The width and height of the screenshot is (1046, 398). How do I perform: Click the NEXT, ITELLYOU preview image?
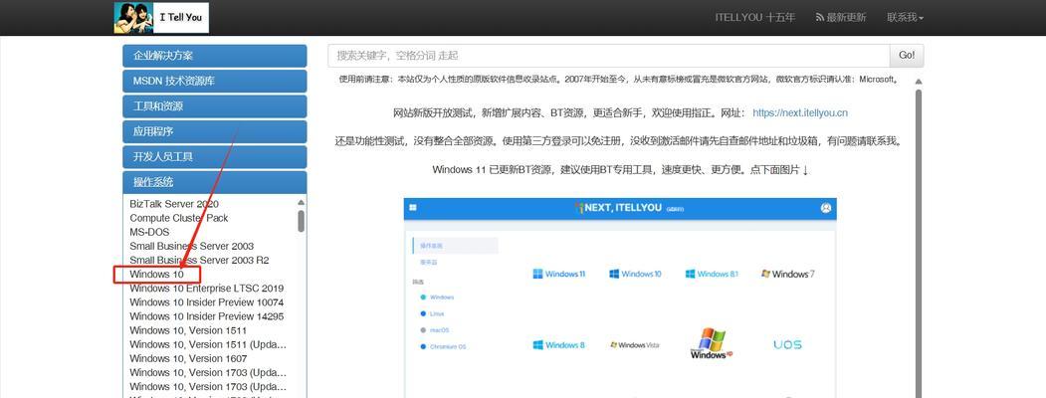pyautogui.click(x=620, y=298)
